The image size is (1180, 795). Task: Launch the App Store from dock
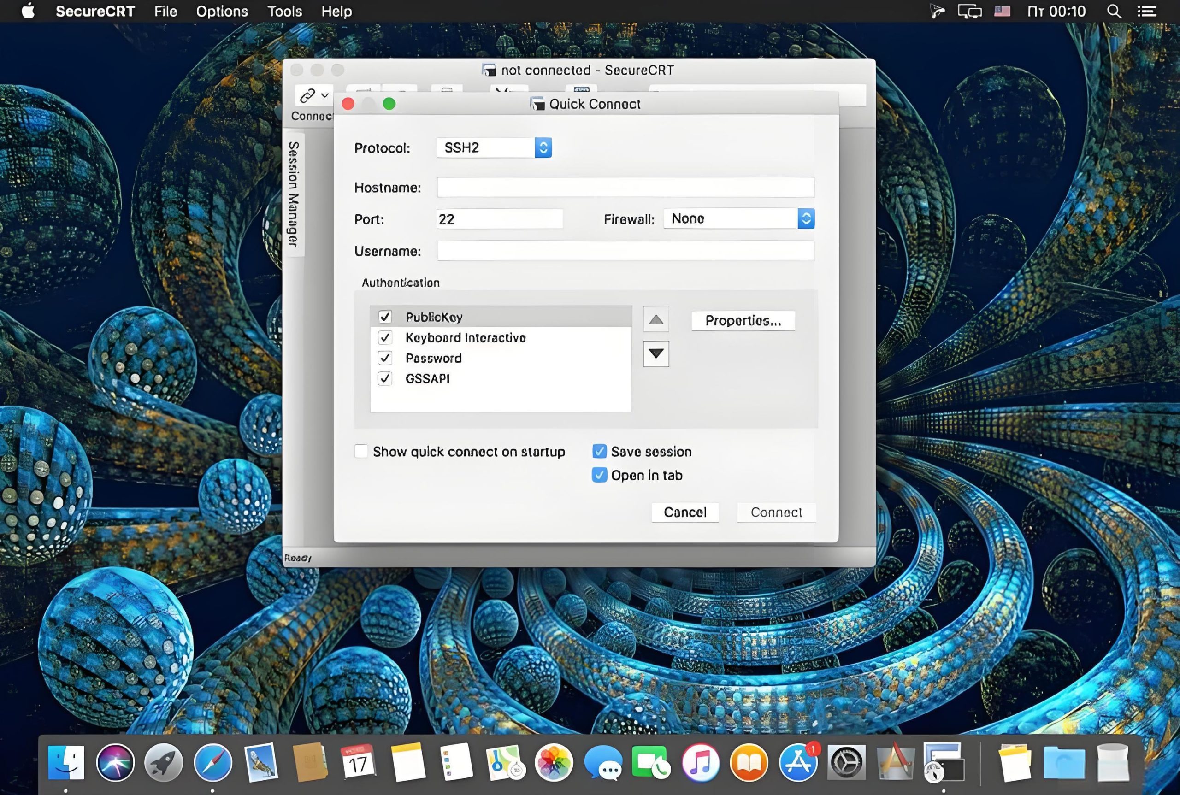[x=798, y=762]
